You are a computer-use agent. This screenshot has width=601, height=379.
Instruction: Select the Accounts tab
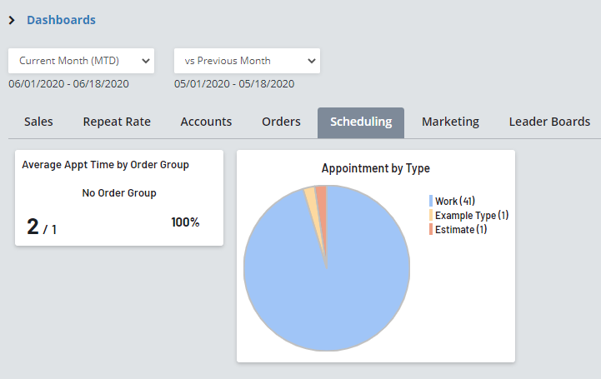tap(206, 122)
